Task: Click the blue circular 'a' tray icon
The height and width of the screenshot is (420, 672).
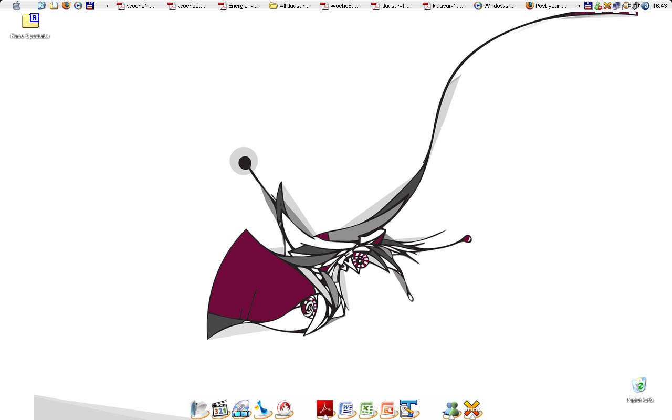Action: coord(645,6)
